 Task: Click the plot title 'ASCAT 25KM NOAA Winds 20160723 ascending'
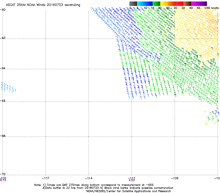(43, 5)
